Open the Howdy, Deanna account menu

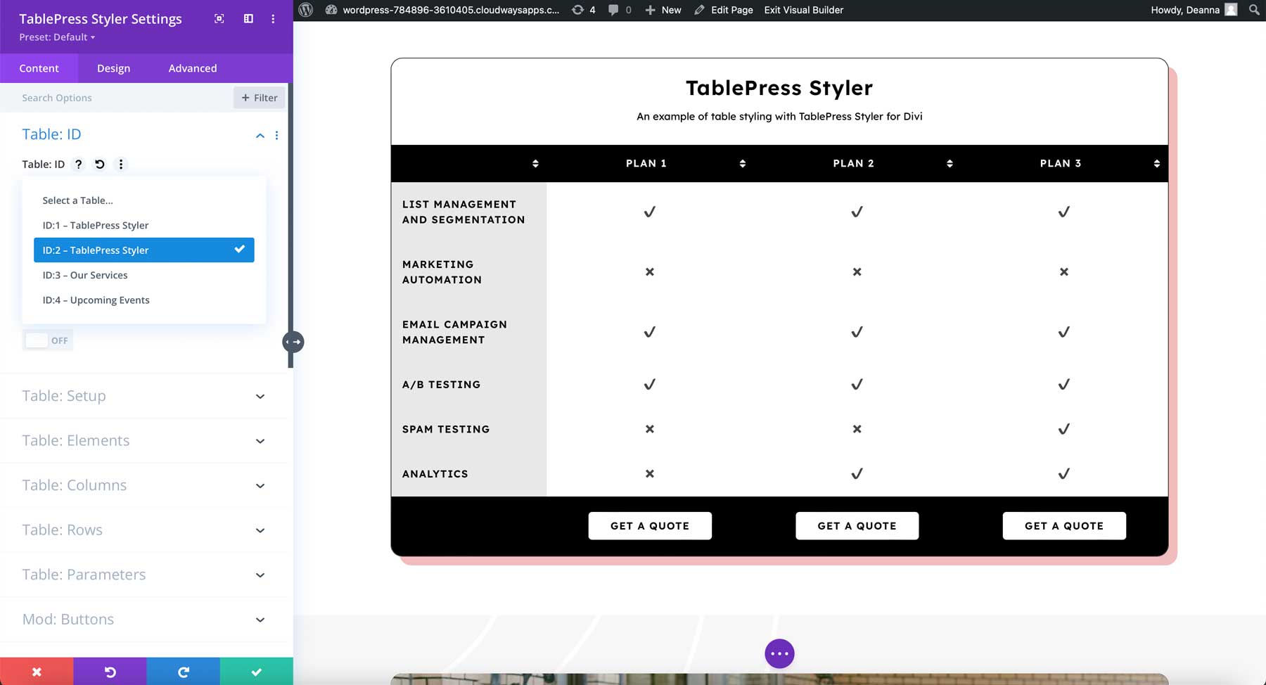1194,10
